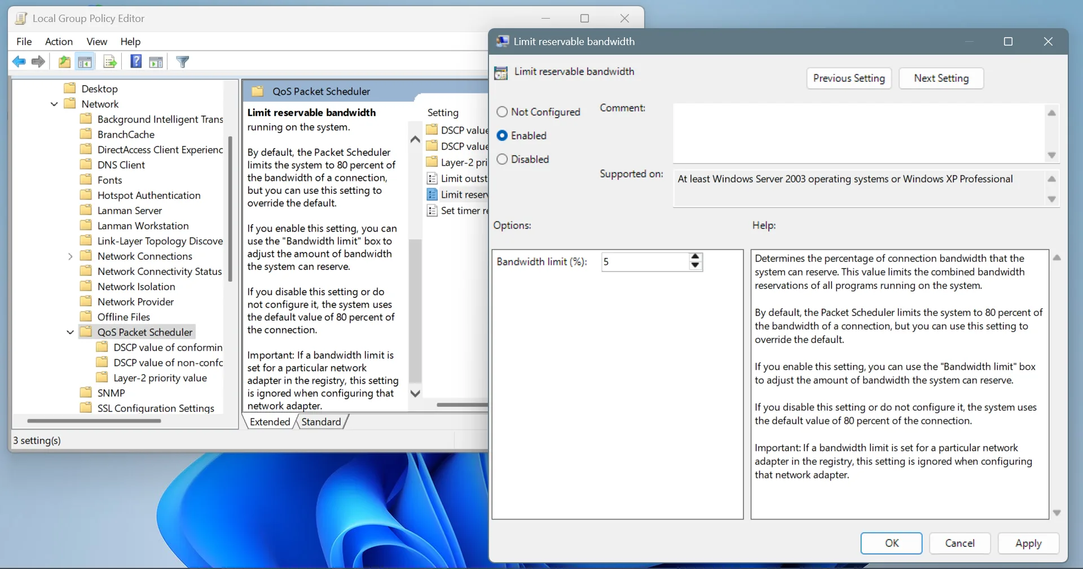The image size is (1083, 569).
Task: Decrease Bandwidth limit with down spinner arrow
Action: pos(695,266)
